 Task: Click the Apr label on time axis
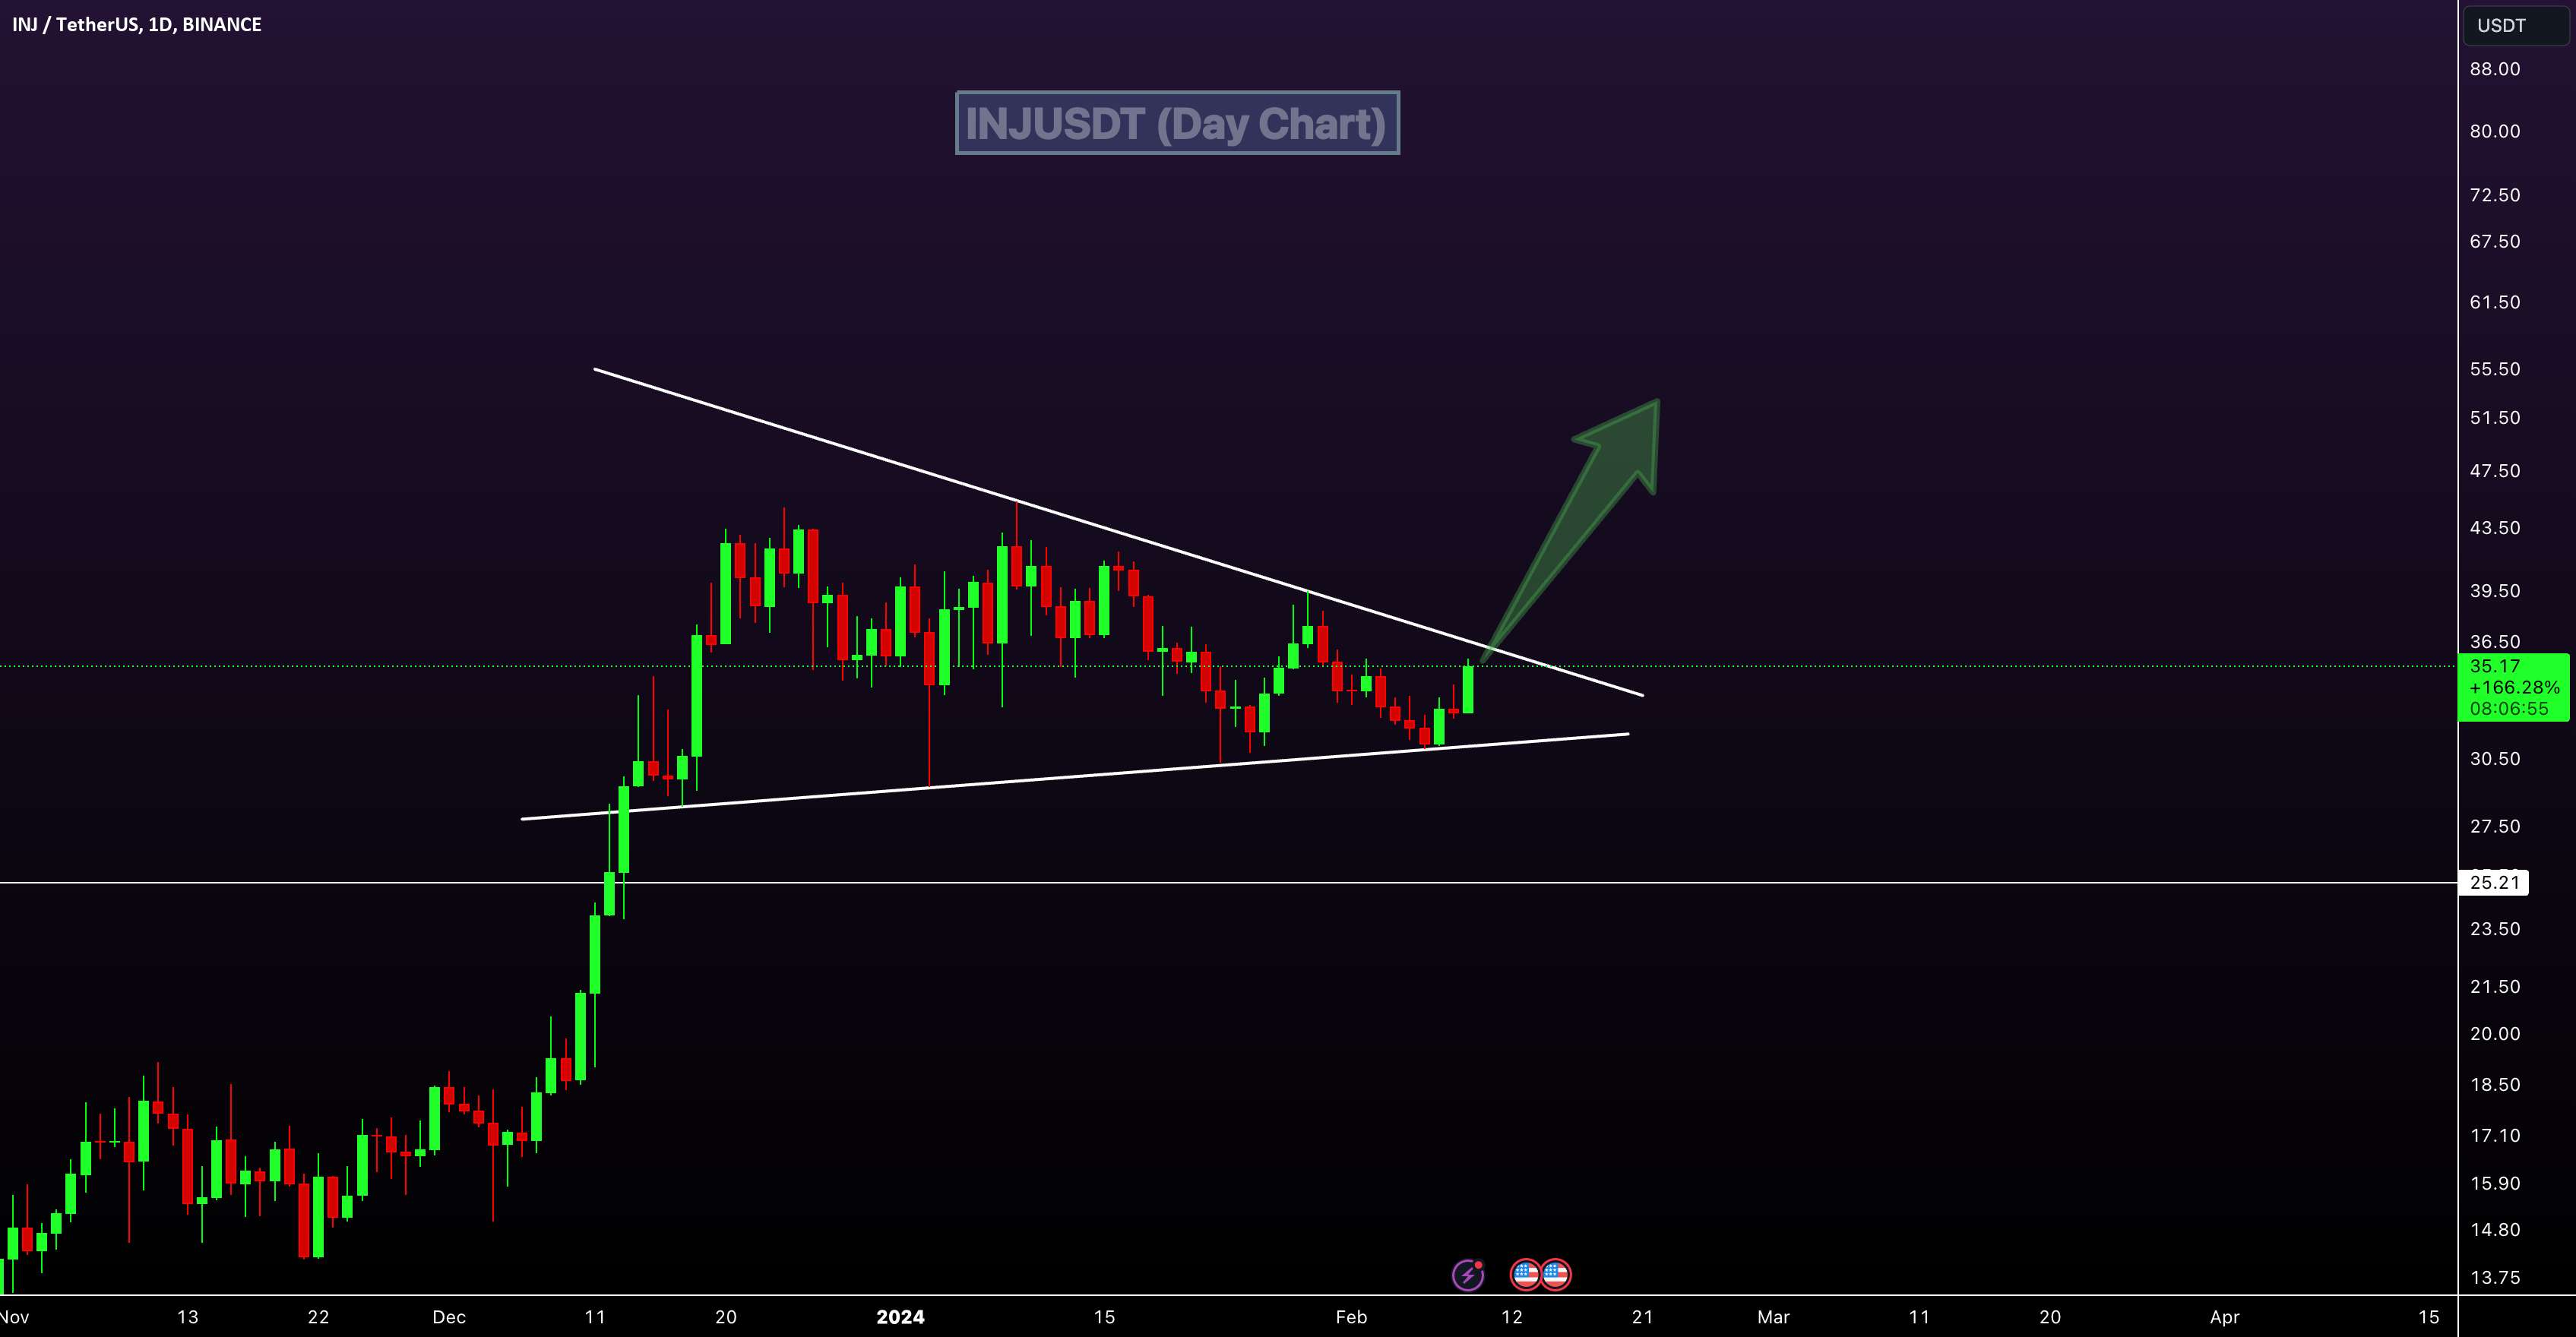[2224, 1317]
